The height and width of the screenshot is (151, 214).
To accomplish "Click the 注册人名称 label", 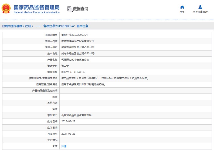I will (x=51, y=41).
